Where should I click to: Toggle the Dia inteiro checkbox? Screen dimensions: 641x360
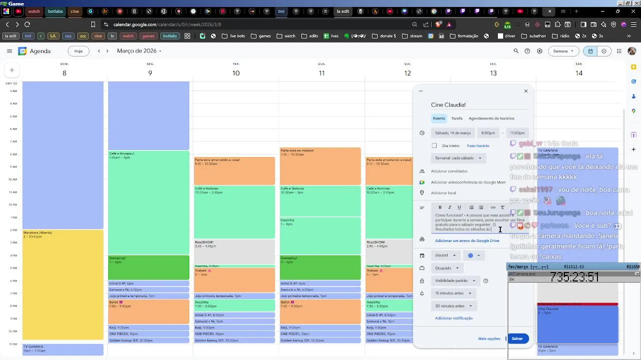point(434,145)
